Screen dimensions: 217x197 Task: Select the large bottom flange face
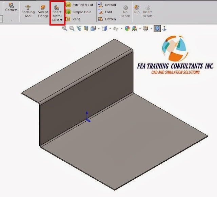[124, 141]
